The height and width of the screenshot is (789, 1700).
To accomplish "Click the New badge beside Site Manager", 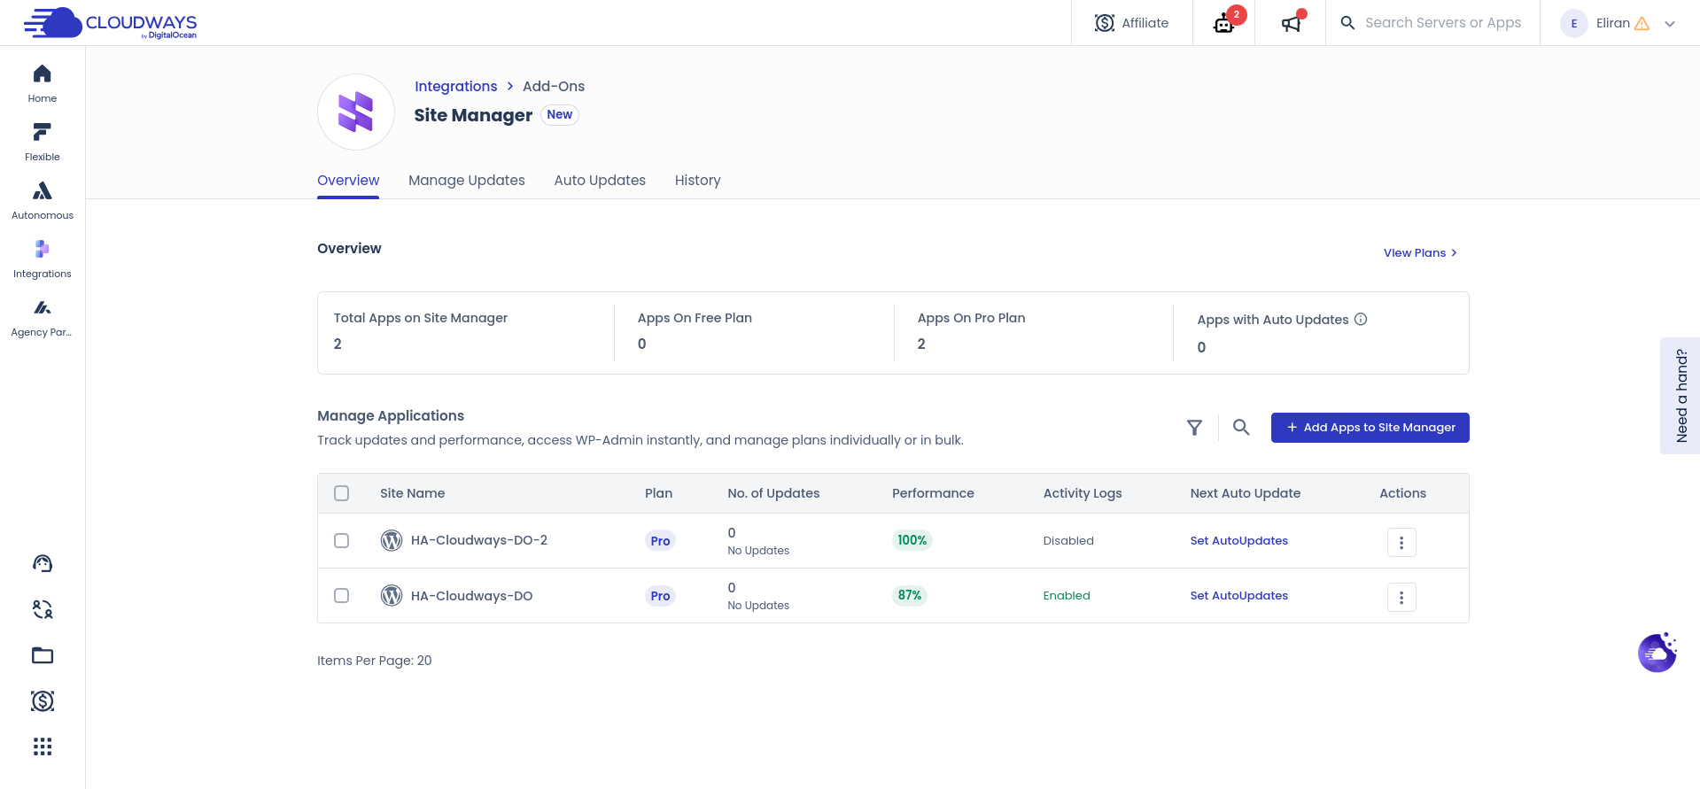I will coord(560,115).
